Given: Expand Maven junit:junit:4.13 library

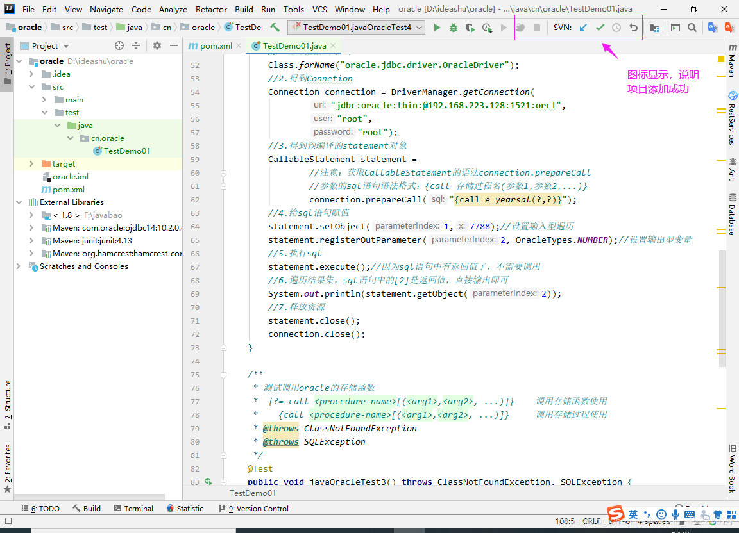Looking at the screenshot, I should coord(31,241).
